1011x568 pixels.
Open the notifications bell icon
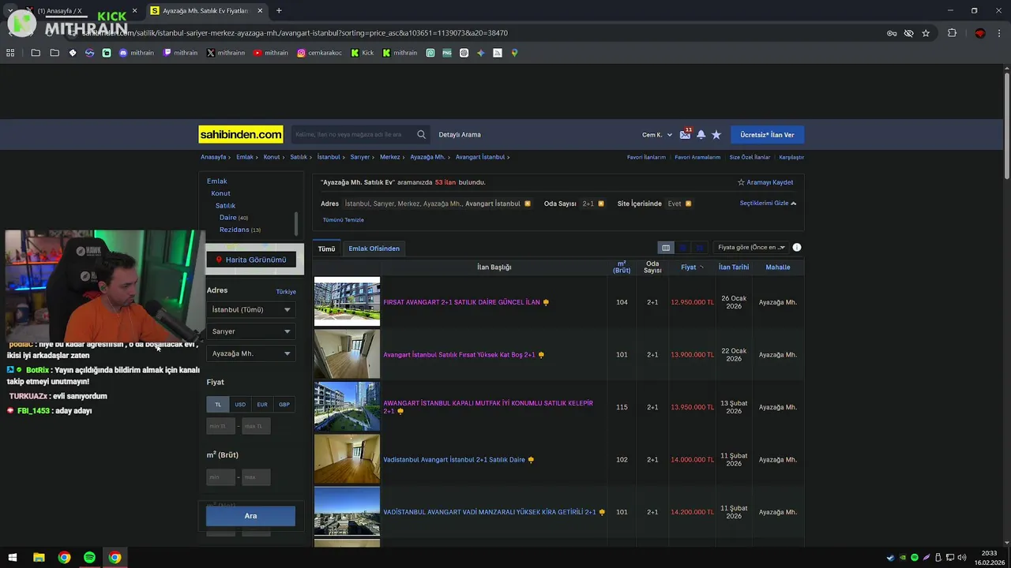[x=701, y=135]
